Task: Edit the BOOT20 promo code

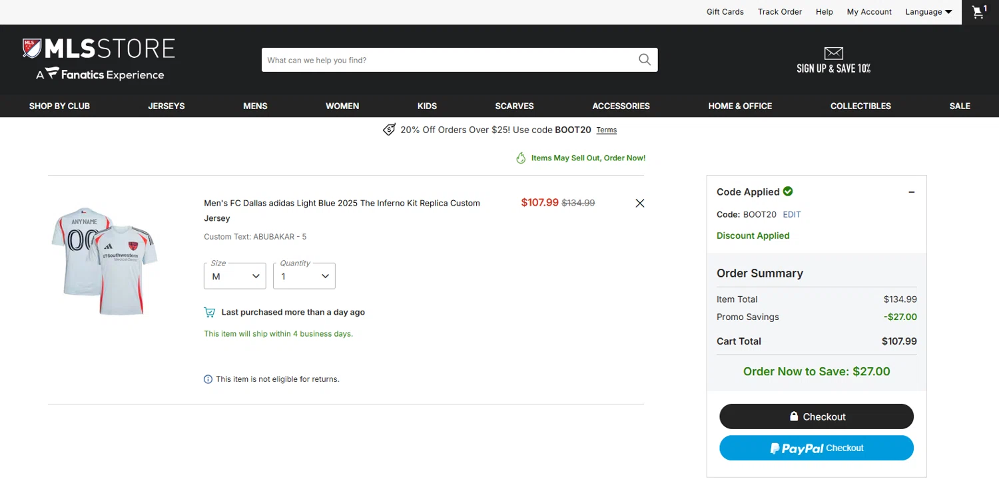Action: [x=792, y=215]
